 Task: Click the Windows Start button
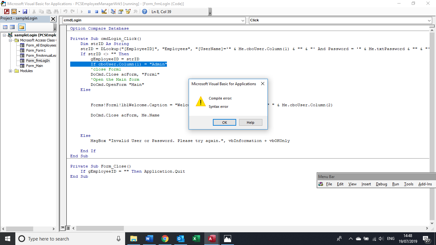(x=7, y=239)
